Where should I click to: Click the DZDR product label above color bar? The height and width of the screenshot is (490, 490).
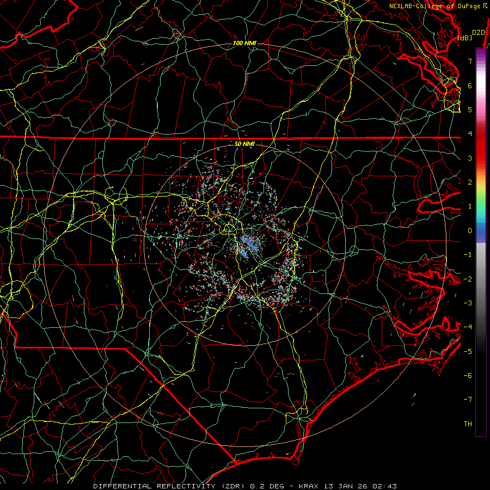tap(479, 33)
